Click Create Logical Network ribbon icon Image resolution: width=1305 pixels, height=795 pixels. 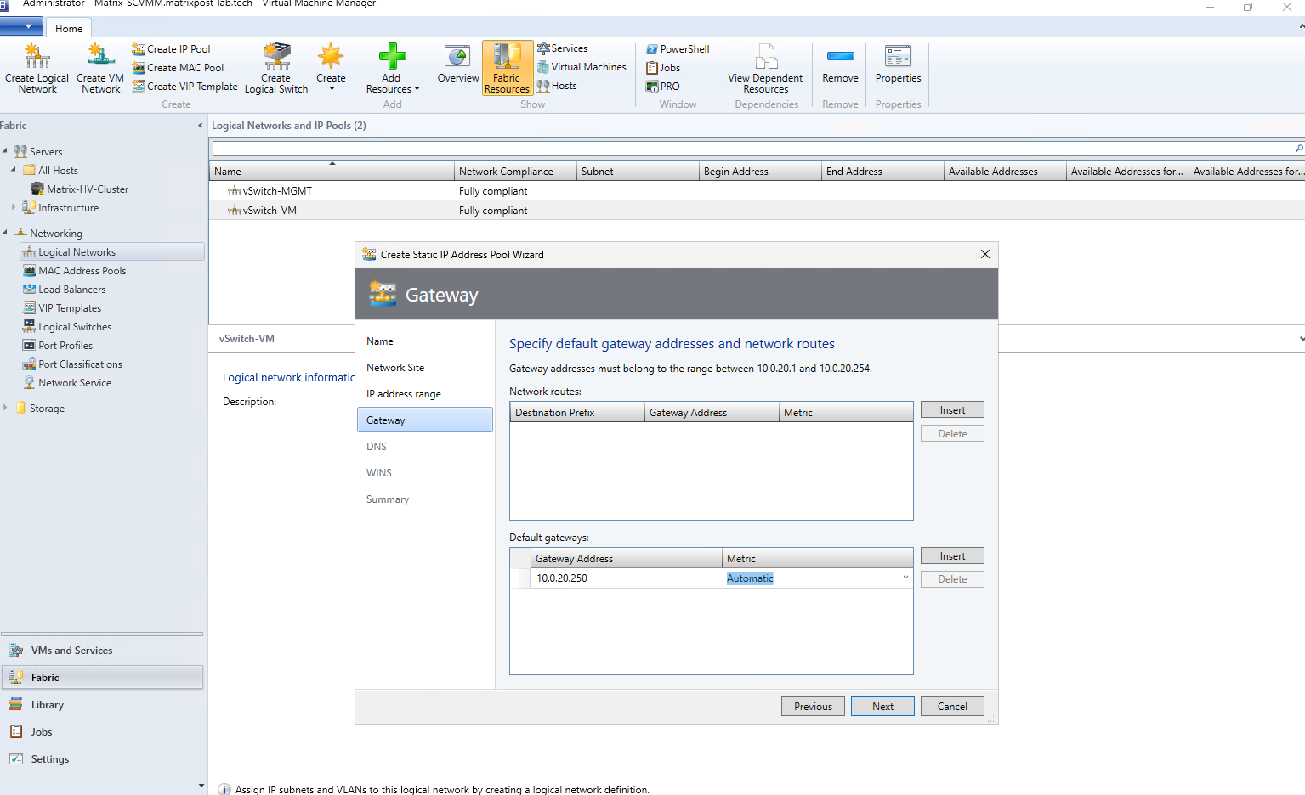(37, 68)
